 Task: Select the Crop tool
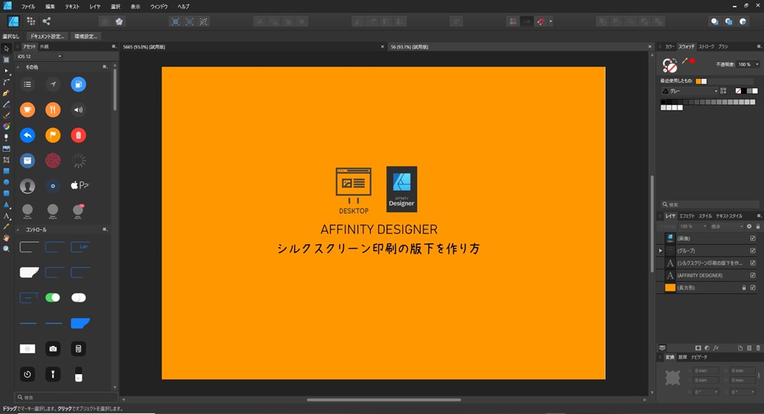pyautogui.click(x=7, y=160)
